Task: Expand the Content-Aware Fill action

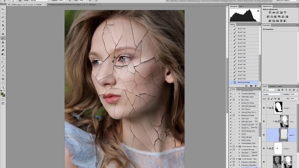Action: click(239, 125)
